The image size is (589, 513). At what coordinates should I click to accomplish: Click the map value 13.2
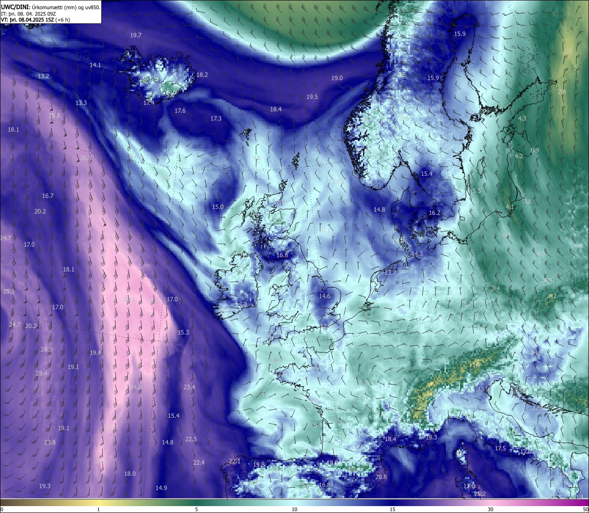point(43,76)
